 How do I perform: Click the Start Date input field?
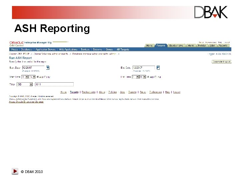tap(33, 68)
